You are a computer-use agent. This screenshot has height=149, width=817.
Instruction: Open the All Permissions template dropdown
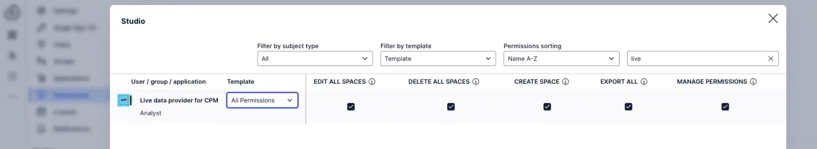[x=262, y=100]
